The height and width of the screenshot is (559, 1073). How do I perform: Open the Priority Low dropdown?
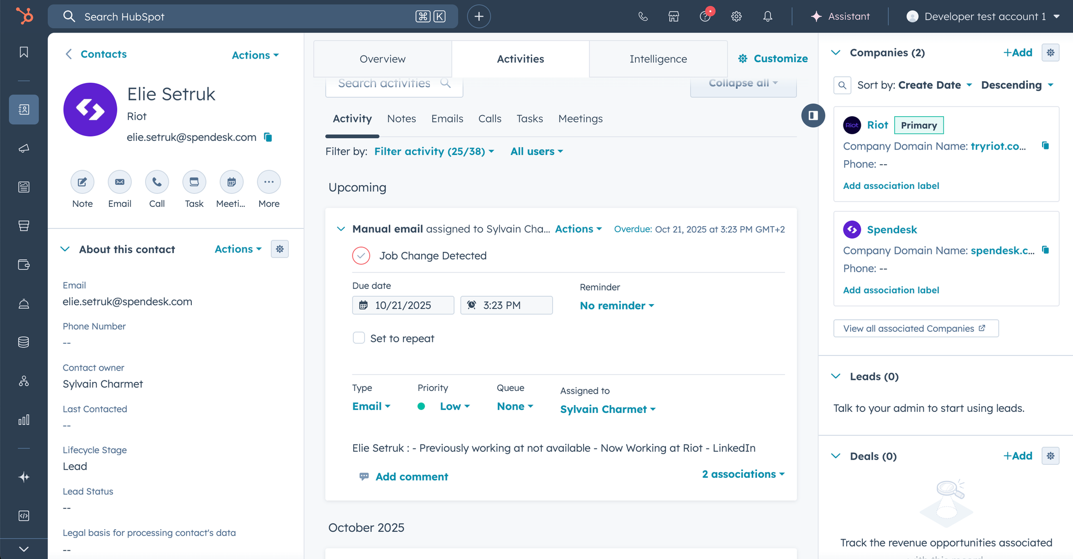point(454,406)
